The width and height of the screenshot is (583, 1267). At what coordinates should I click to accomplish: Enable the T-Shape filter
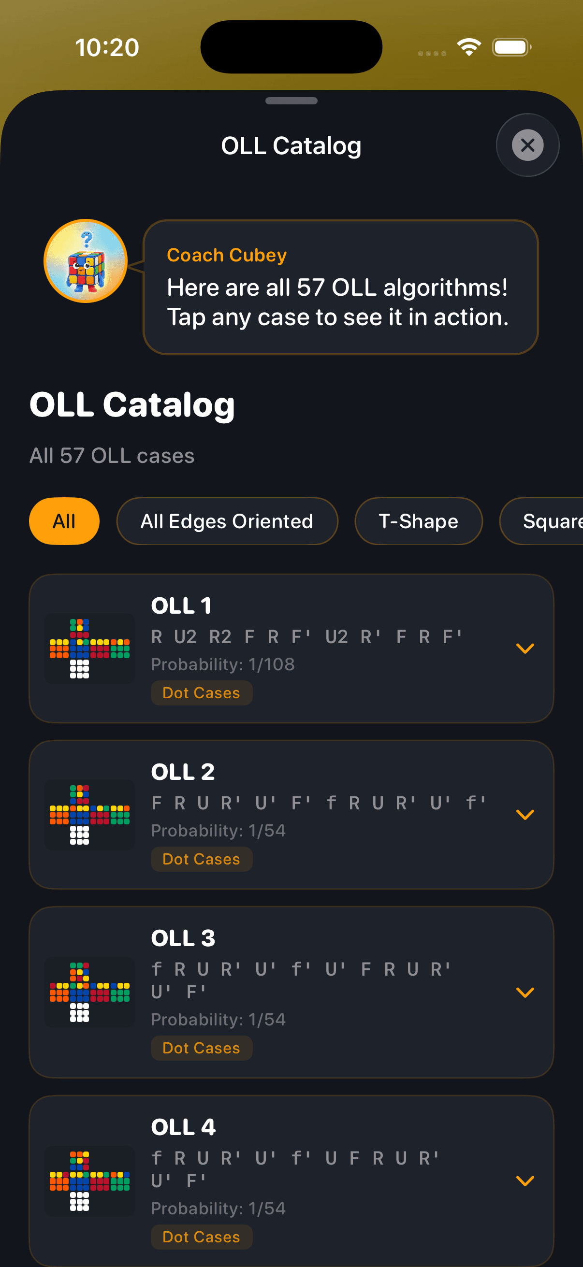click(x=418, y=521)
